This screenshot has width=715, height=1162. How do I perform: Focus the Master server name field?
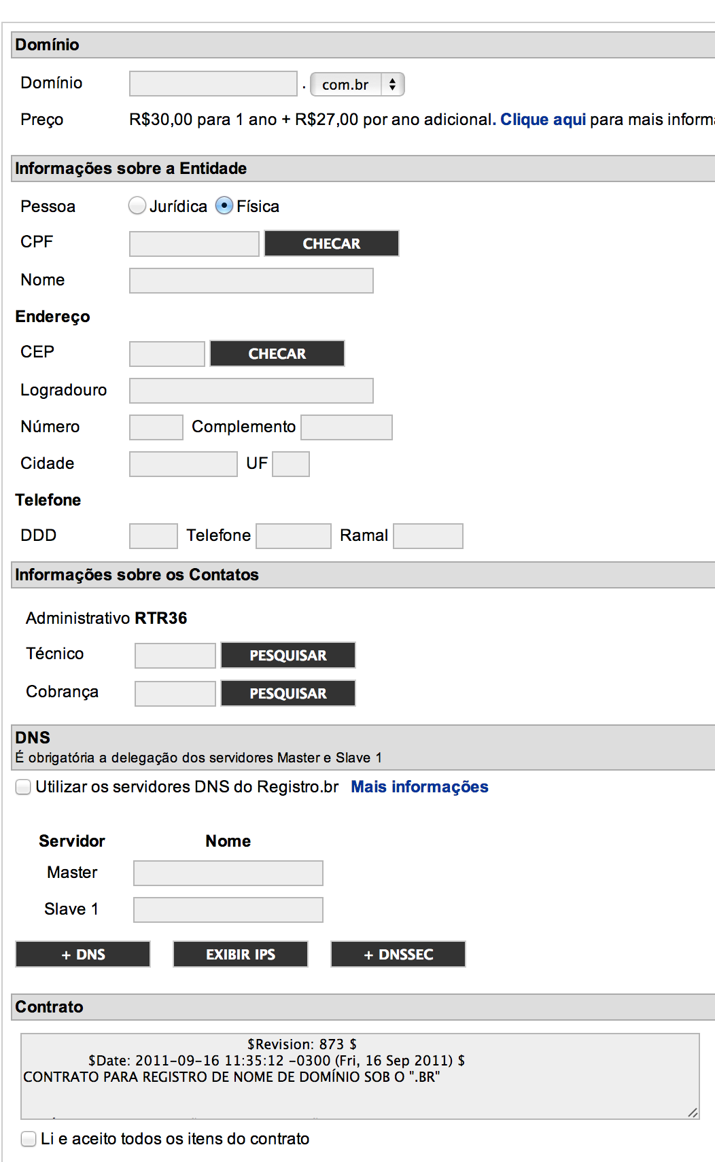tap(228, 873)
